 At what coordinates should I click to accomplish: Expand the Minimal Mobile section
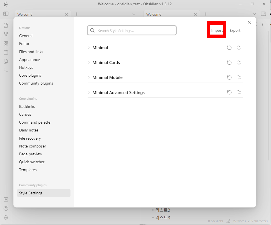pos(89,78)
